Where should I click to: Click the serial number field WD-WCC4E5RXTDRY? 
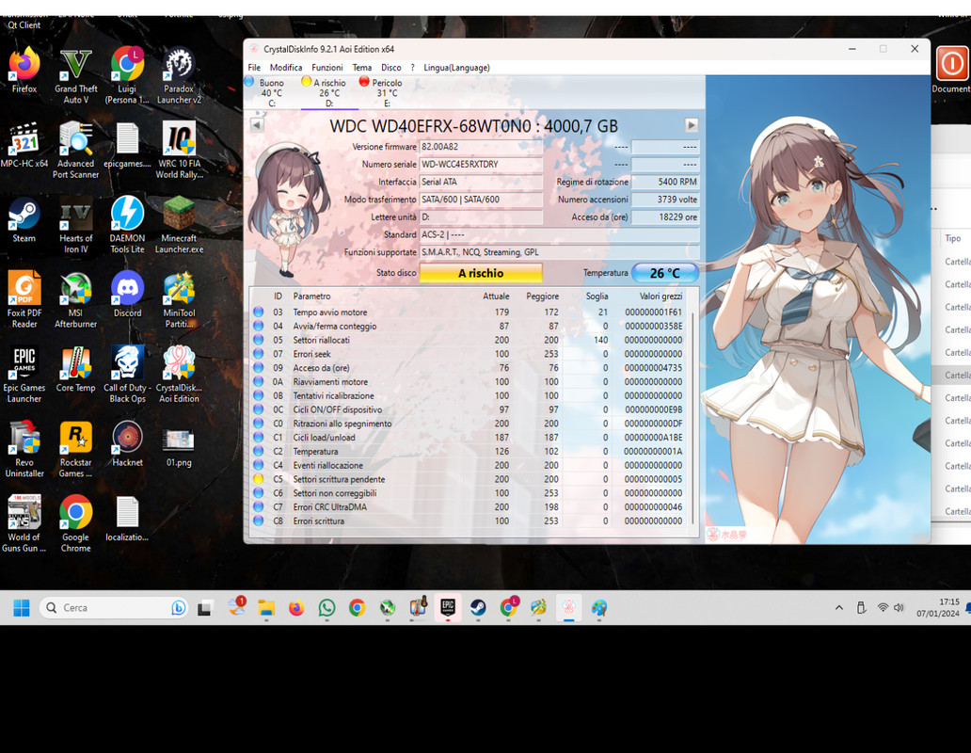click(481, 164)
